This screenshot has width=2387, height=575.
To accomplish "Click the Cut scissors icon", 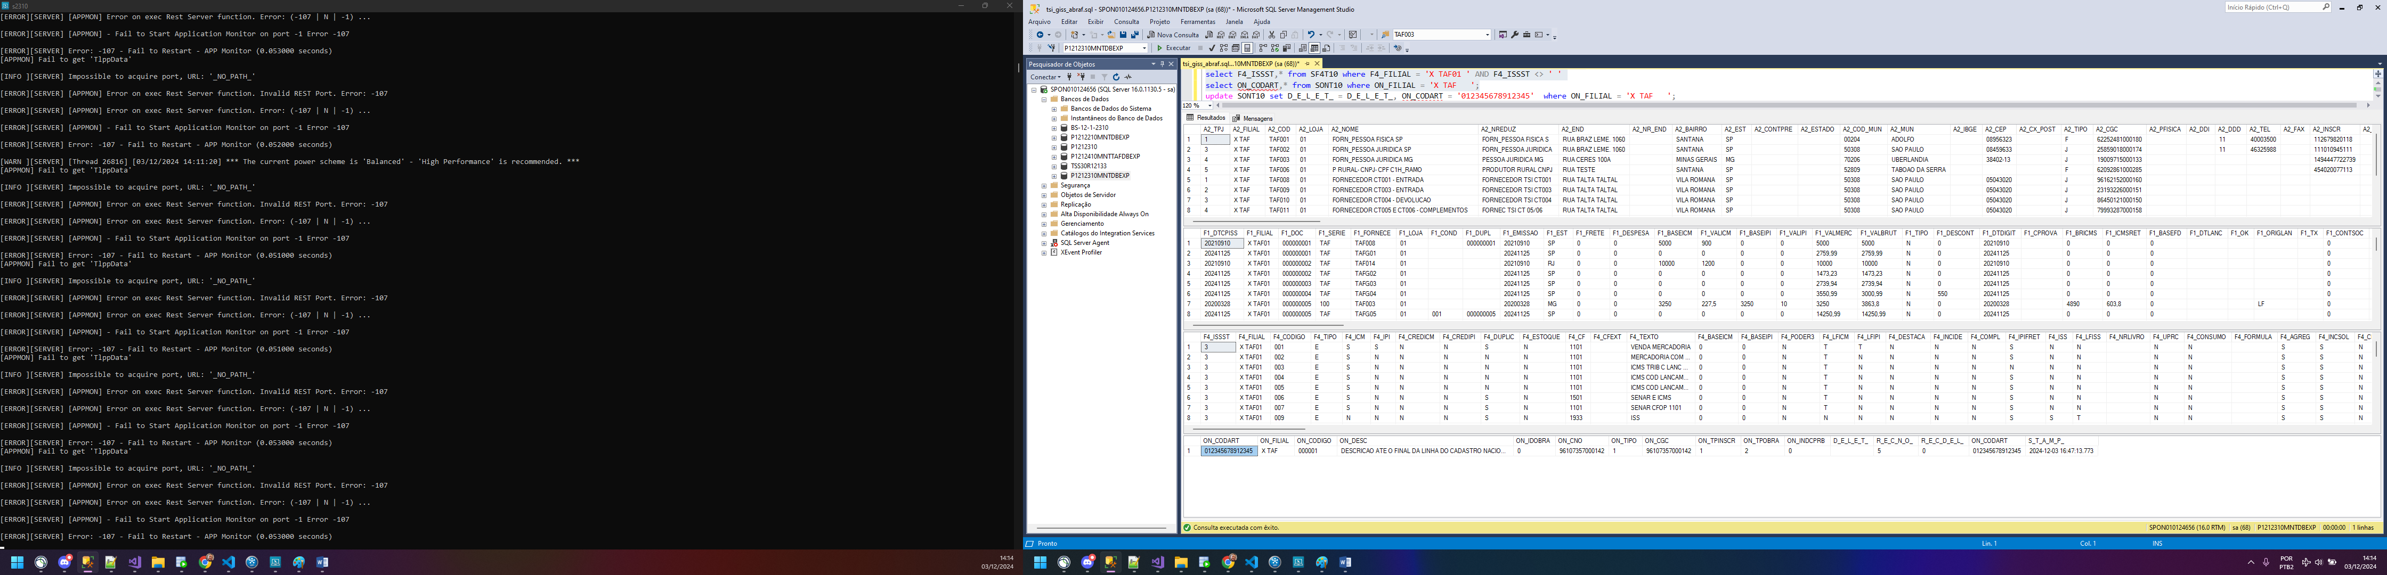I will [x=1271, y=35].
